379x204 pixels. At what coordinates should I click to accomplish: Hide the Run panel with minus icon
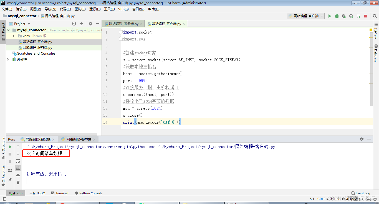click(x=369, y=139)
